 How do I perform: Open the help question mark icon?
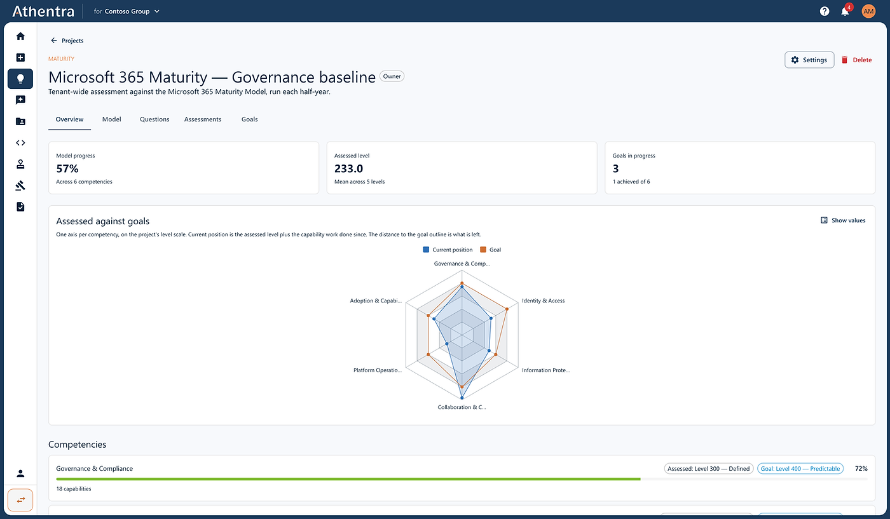tap(825, 11)
